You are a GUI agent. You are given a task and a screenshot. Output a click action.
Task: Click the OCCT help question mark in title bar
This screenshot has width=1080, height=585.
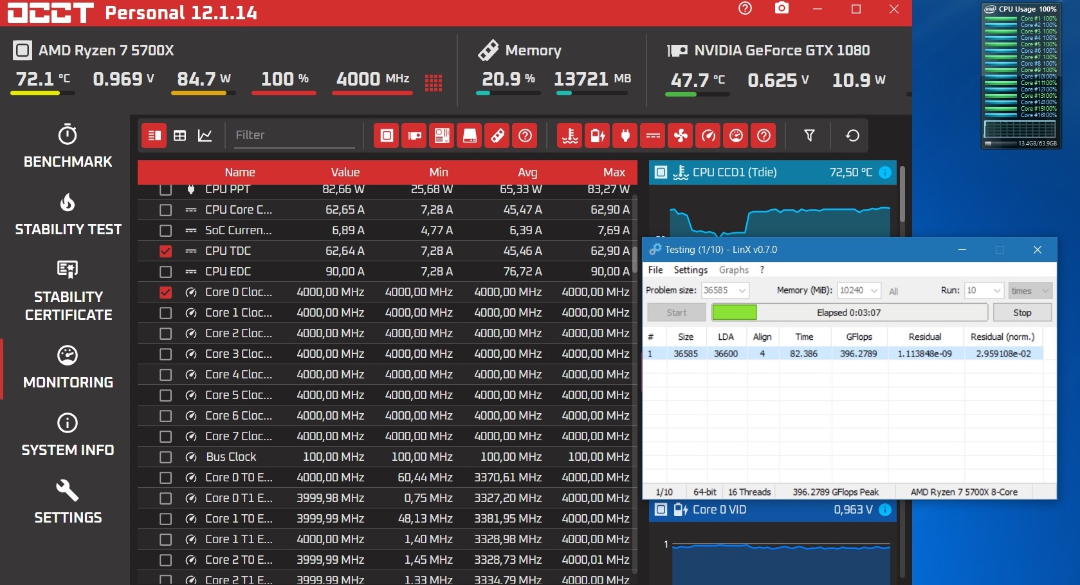pyautogui.click(x=745, y=8)
